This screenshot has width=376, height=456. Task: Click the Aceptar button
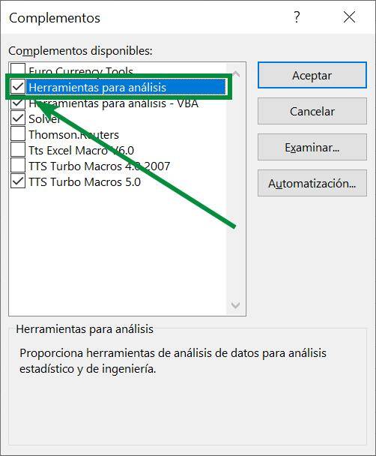tap(312, 75)
